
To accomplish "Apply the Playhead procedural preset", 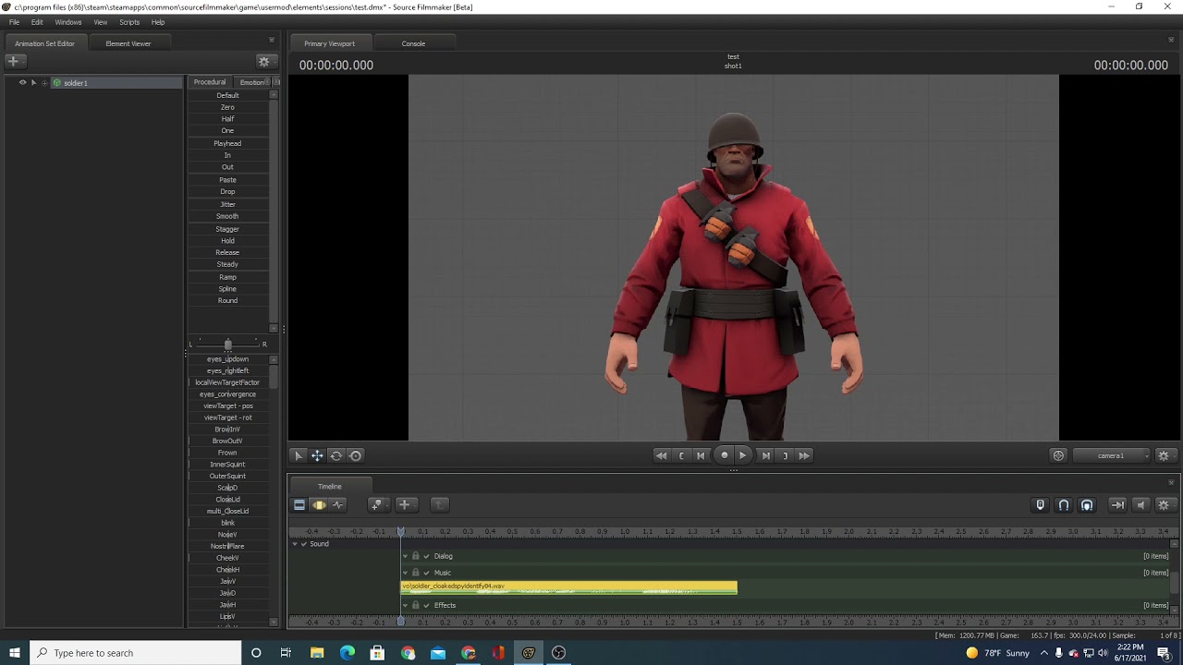I will pyautogui.click(x=227, y=143).
